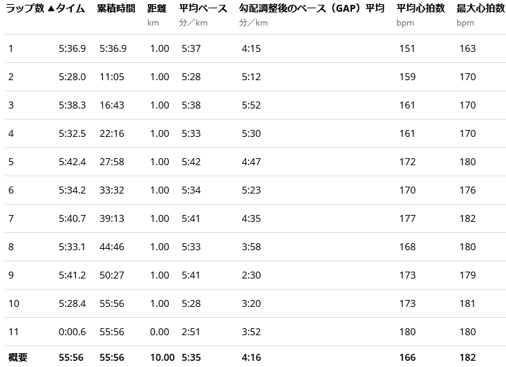Select lap number 11 row label
The width and height of the screenshot is (506, 367).
(x=13, y=332)
